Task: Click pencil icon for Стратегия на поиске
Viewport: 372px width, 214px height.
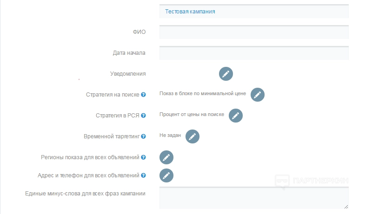Action: coord(258,95)
